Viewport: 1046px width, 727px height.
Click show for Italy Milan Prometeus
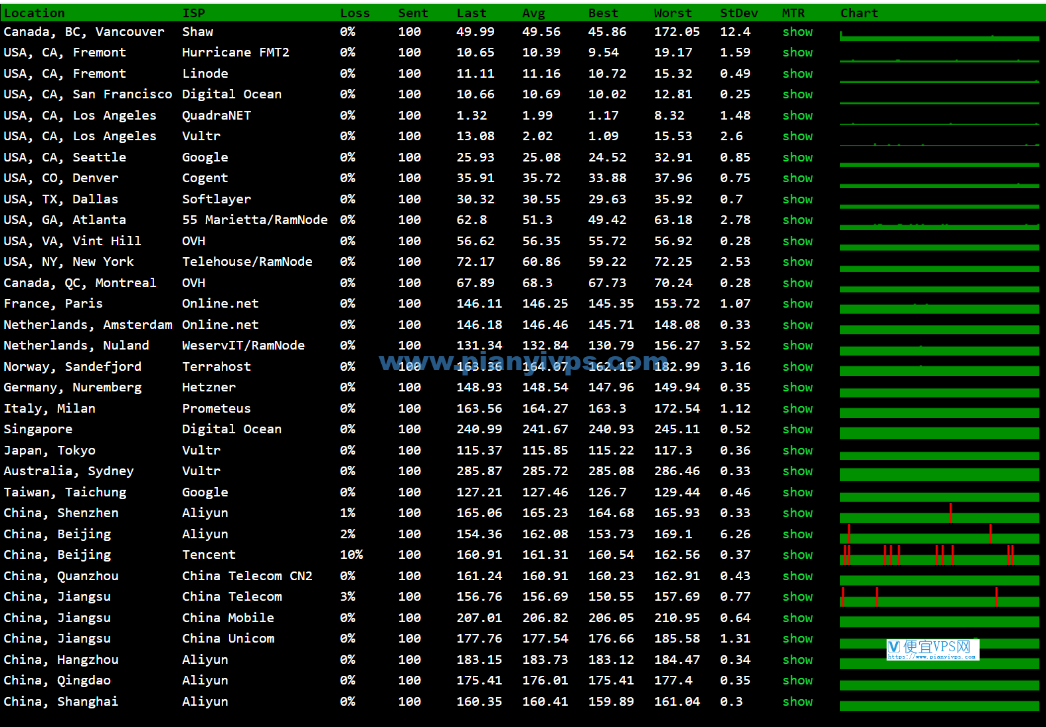coord(797,409)
